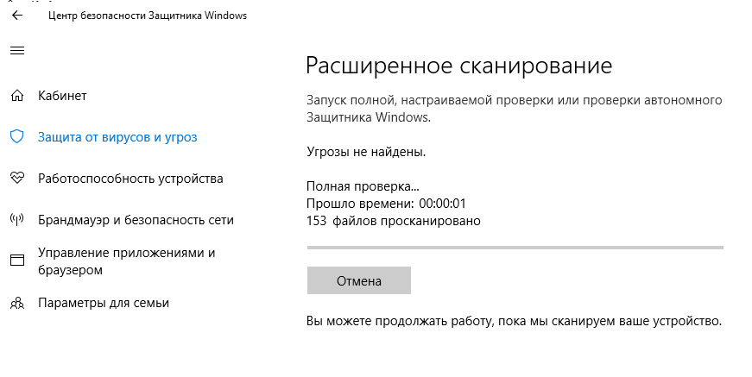Go to Работоспособность устройства

(x=130, y=179)
